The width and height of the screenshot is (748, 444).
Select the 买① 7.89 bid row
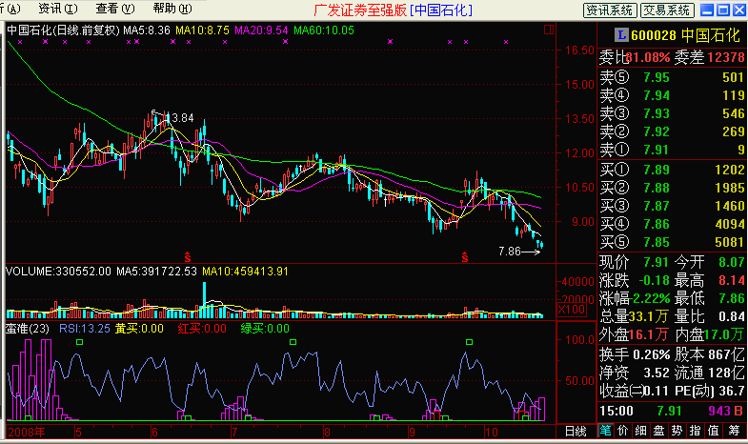[672, 170]
